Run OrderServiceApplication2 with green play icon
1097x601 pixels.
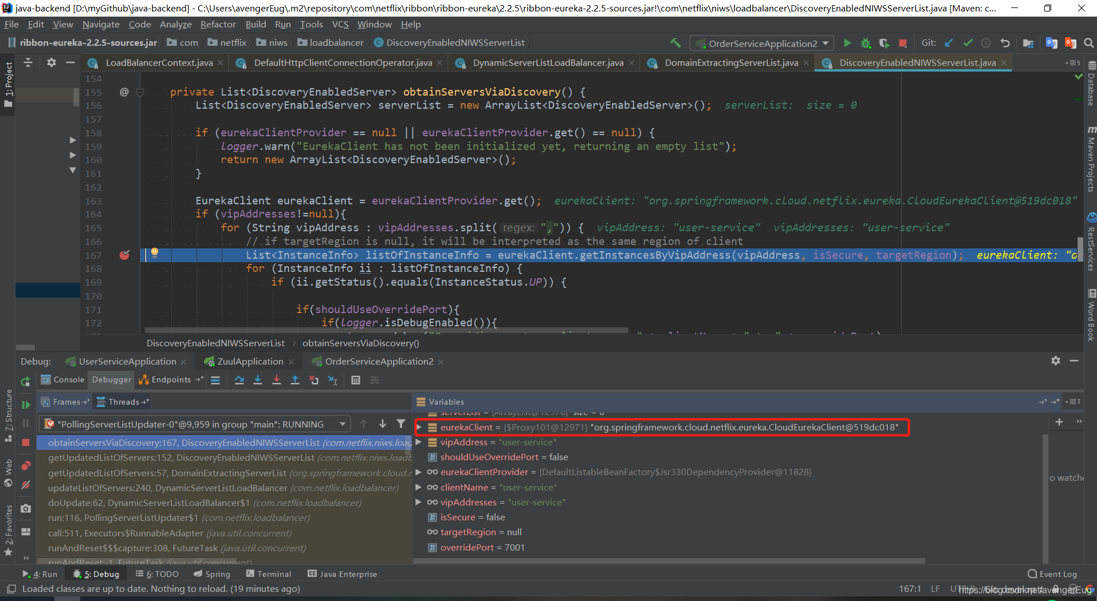847,43
